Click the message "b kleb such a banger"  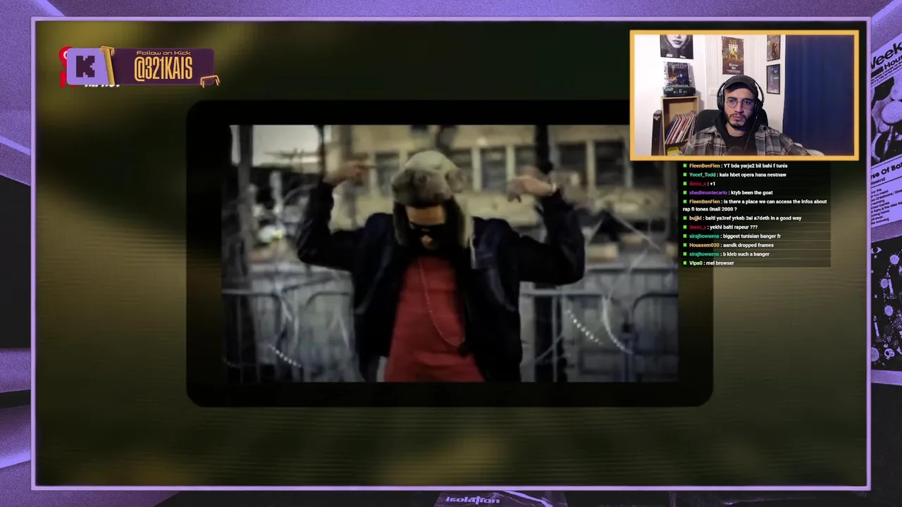pos(746,254)
